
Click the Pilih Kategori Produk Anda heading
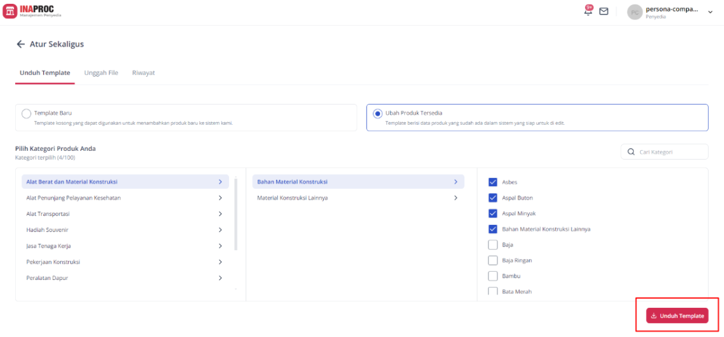[x=55, y=148]
